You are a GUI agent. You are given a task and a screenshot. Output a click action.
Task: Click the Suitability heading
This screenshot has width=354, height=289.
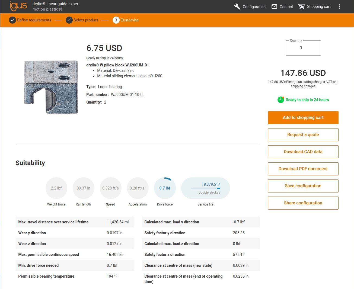[x=30, y=163]
